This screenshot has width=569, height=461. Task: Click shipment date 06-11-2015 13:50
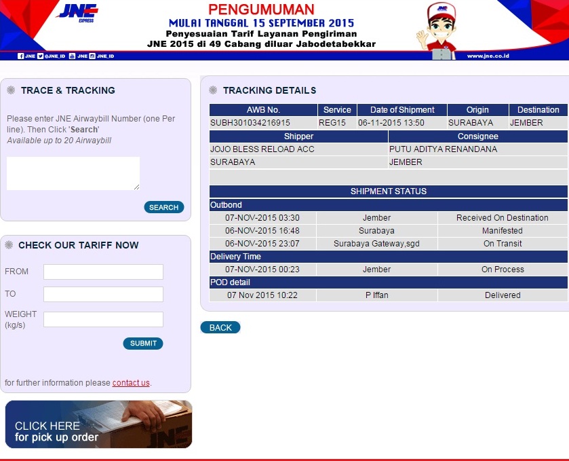pyautogui.click(x=391, y=123)
